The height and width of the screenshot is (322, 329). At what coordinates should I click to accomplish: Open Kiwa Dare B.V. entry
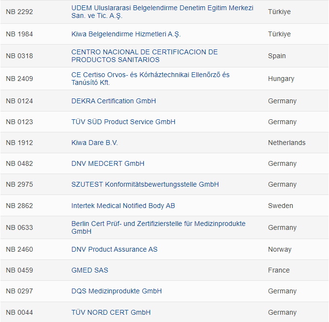pyautogui.click(x=95, y=143)
